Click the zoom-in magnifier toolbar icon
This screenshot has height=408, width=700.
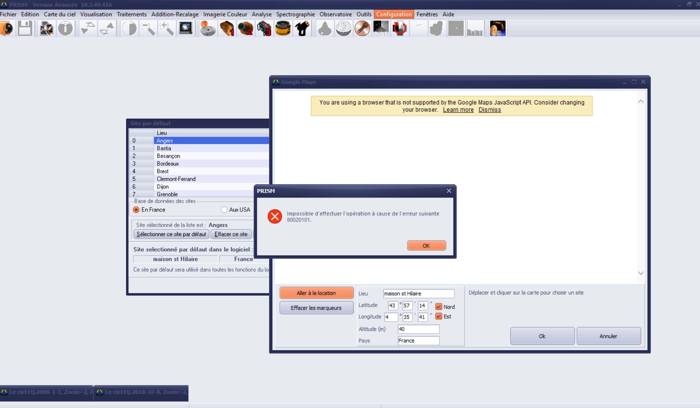click(167, 29)
